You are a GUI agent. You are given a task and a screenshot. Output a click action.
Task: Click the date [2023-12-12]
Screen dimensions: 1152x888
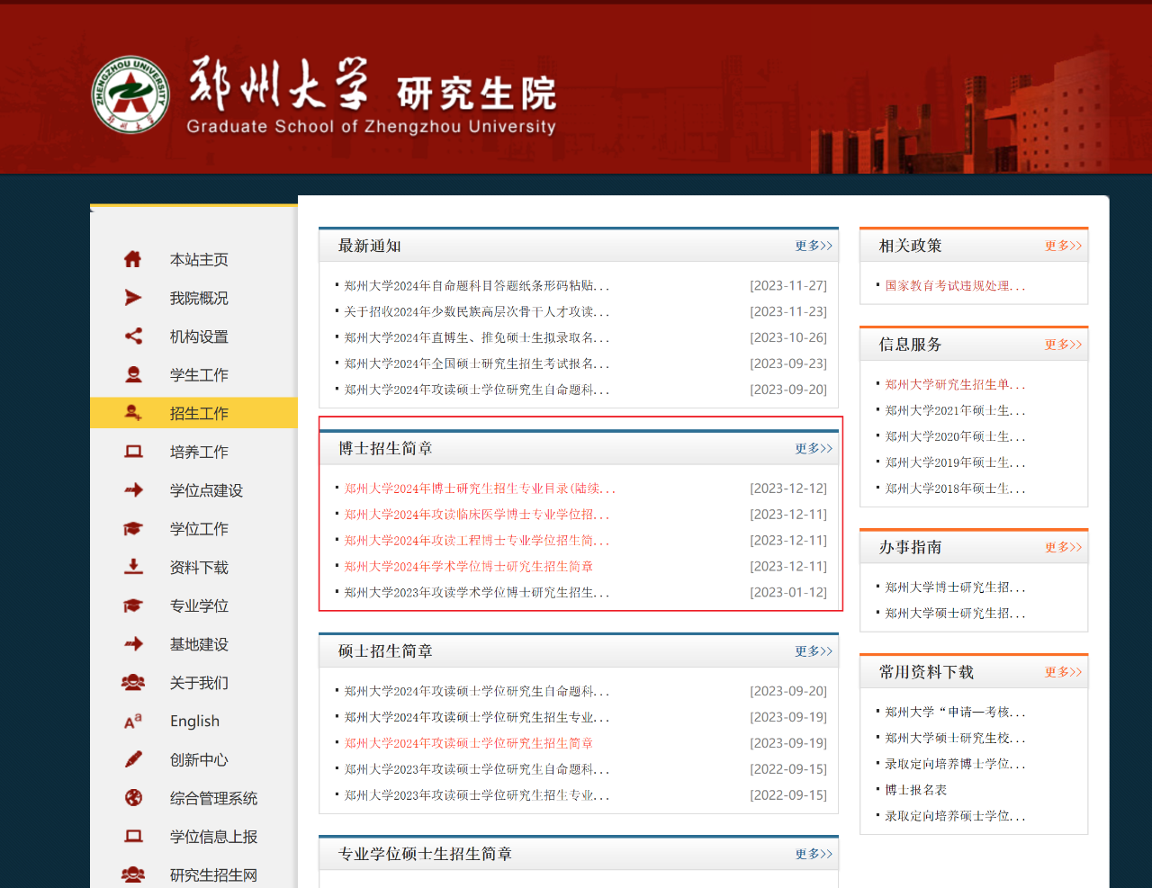tap(788, 489)
